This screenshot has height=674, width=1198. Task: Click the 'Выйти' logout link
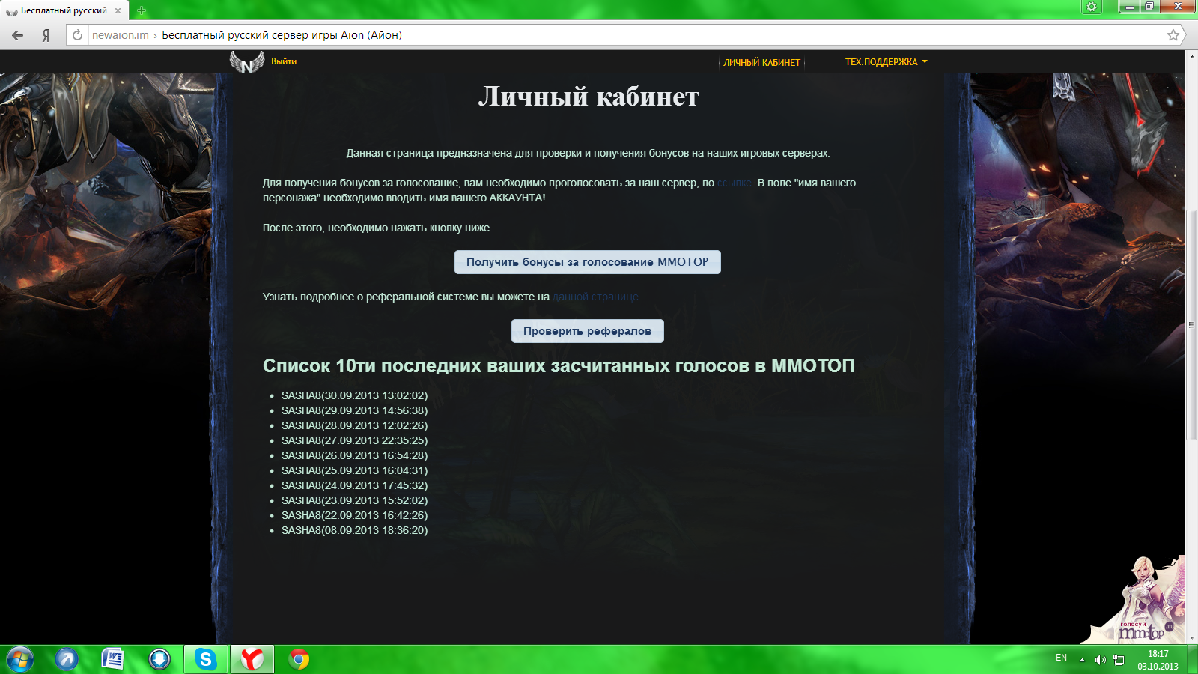click(x=284, y=61)
